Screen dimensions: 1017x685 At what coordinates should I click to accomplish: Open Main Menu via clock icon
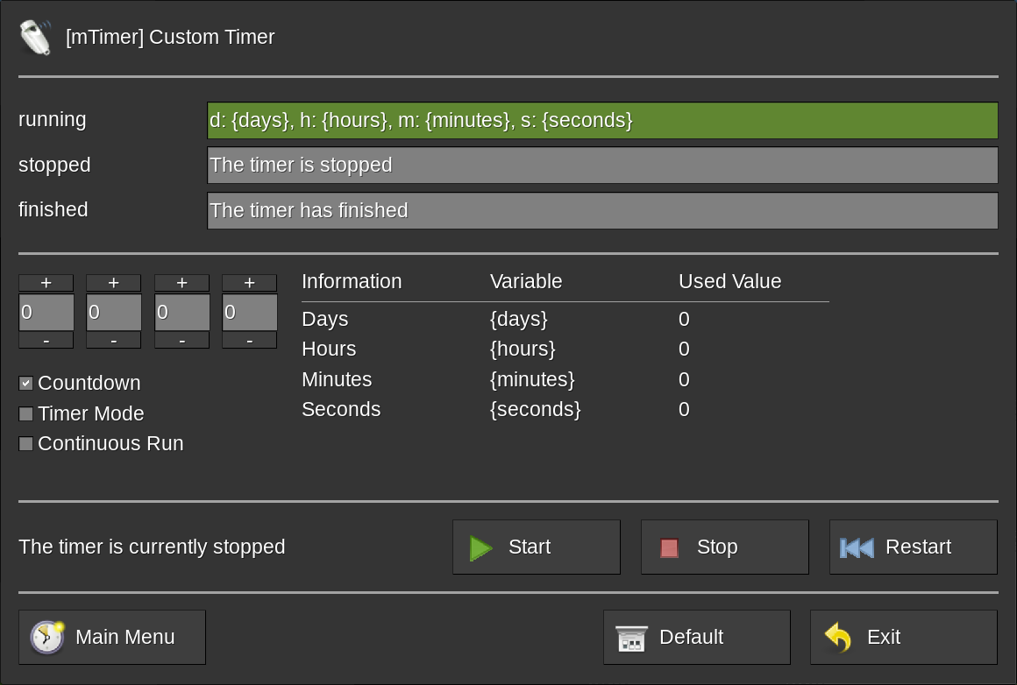(47, 637)
